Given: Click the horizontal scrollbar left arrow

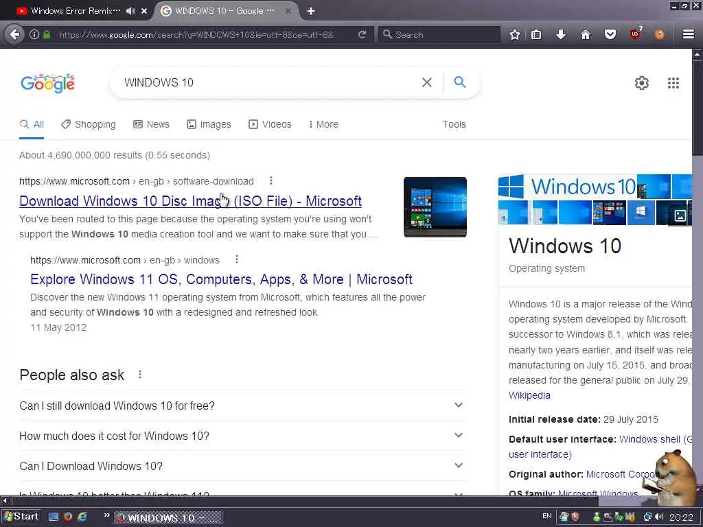Looking at the screenshot, I should tap(5, 500).
